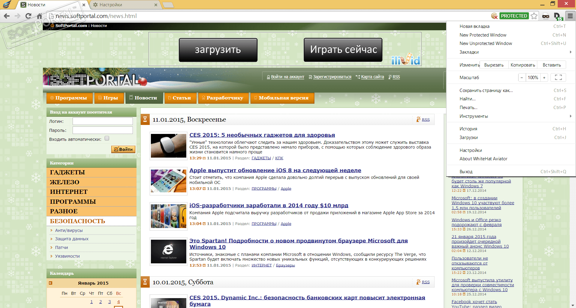Open a new tab with the tab button
Image resolution: width=576 pixels, height=308 pixels.
click(168, 5)
